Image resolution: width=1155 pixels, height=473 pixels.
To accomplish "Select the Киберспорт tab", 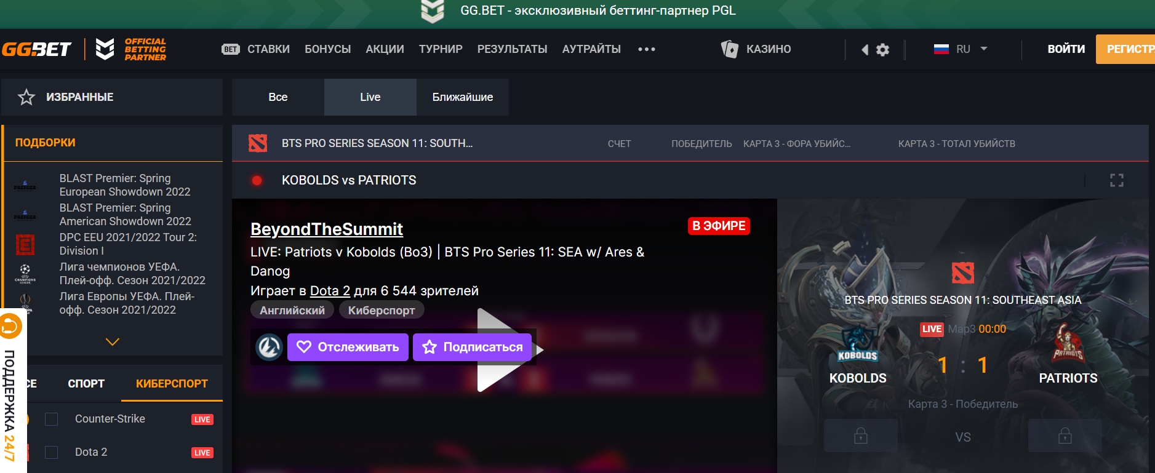I will click(172, 384).
